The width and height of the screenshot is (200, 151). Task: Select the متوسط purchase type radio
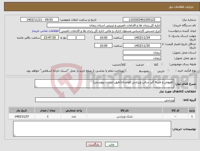pos(152,70)
